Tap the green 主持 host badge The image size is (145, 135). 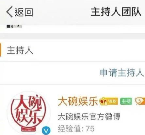click(x=126, y=101)
